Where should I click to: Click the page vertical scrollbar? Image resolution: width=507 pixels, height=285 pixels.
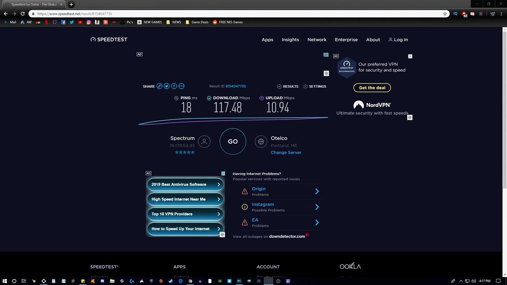click(x=504, y=110)
